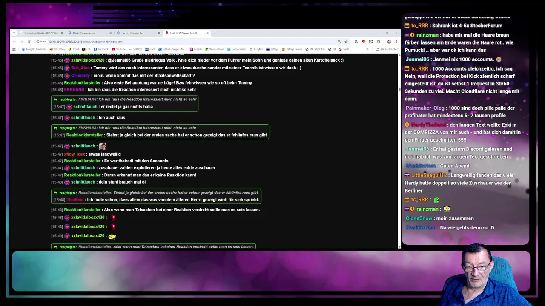Open the E-Mail Skype bookmark

tap(172, 49)
